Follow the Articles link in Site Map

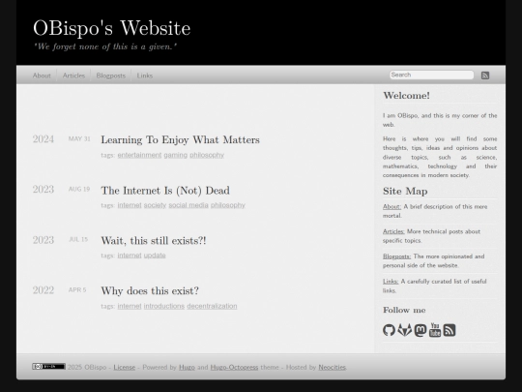(393, 231)
